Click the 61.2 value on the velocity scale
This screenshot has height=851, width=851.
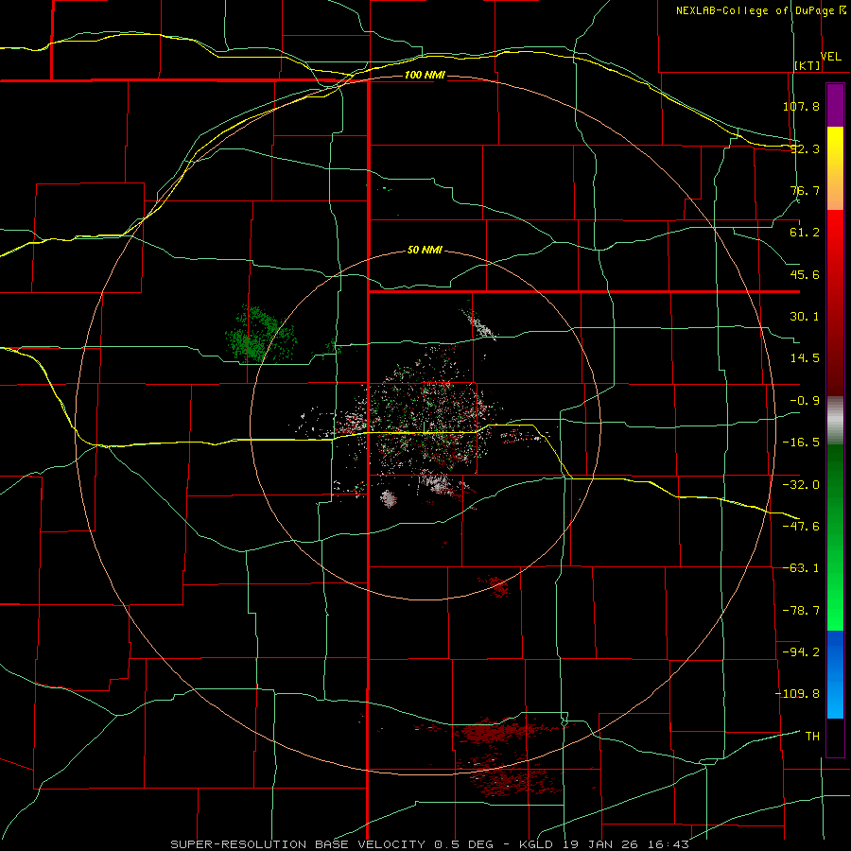pyautogui.click(x=805, y=233)
